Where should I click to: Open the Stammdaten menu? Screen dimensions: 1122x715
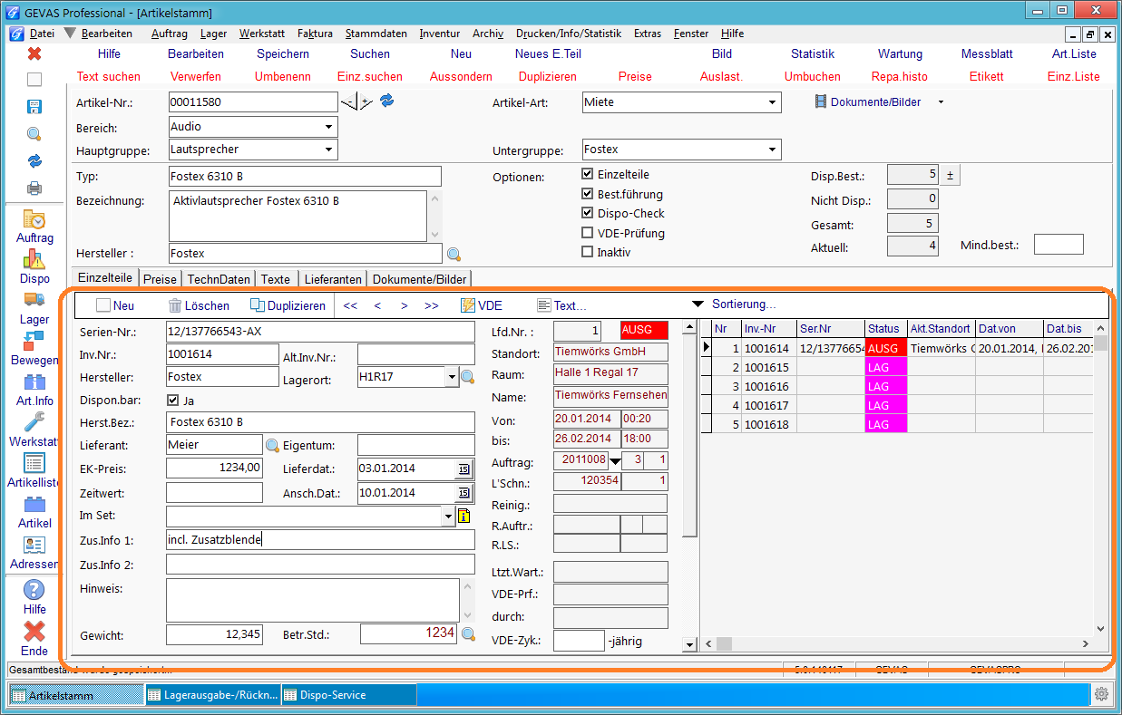coord(376,34)
